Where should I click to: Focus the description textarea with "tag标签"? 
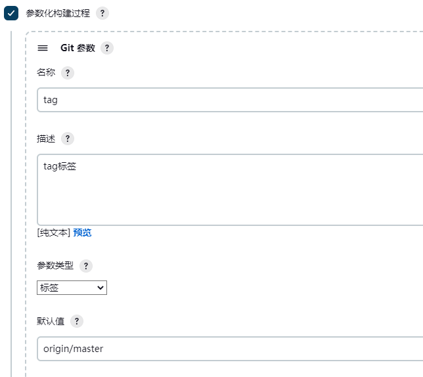(x=230, y=190)
